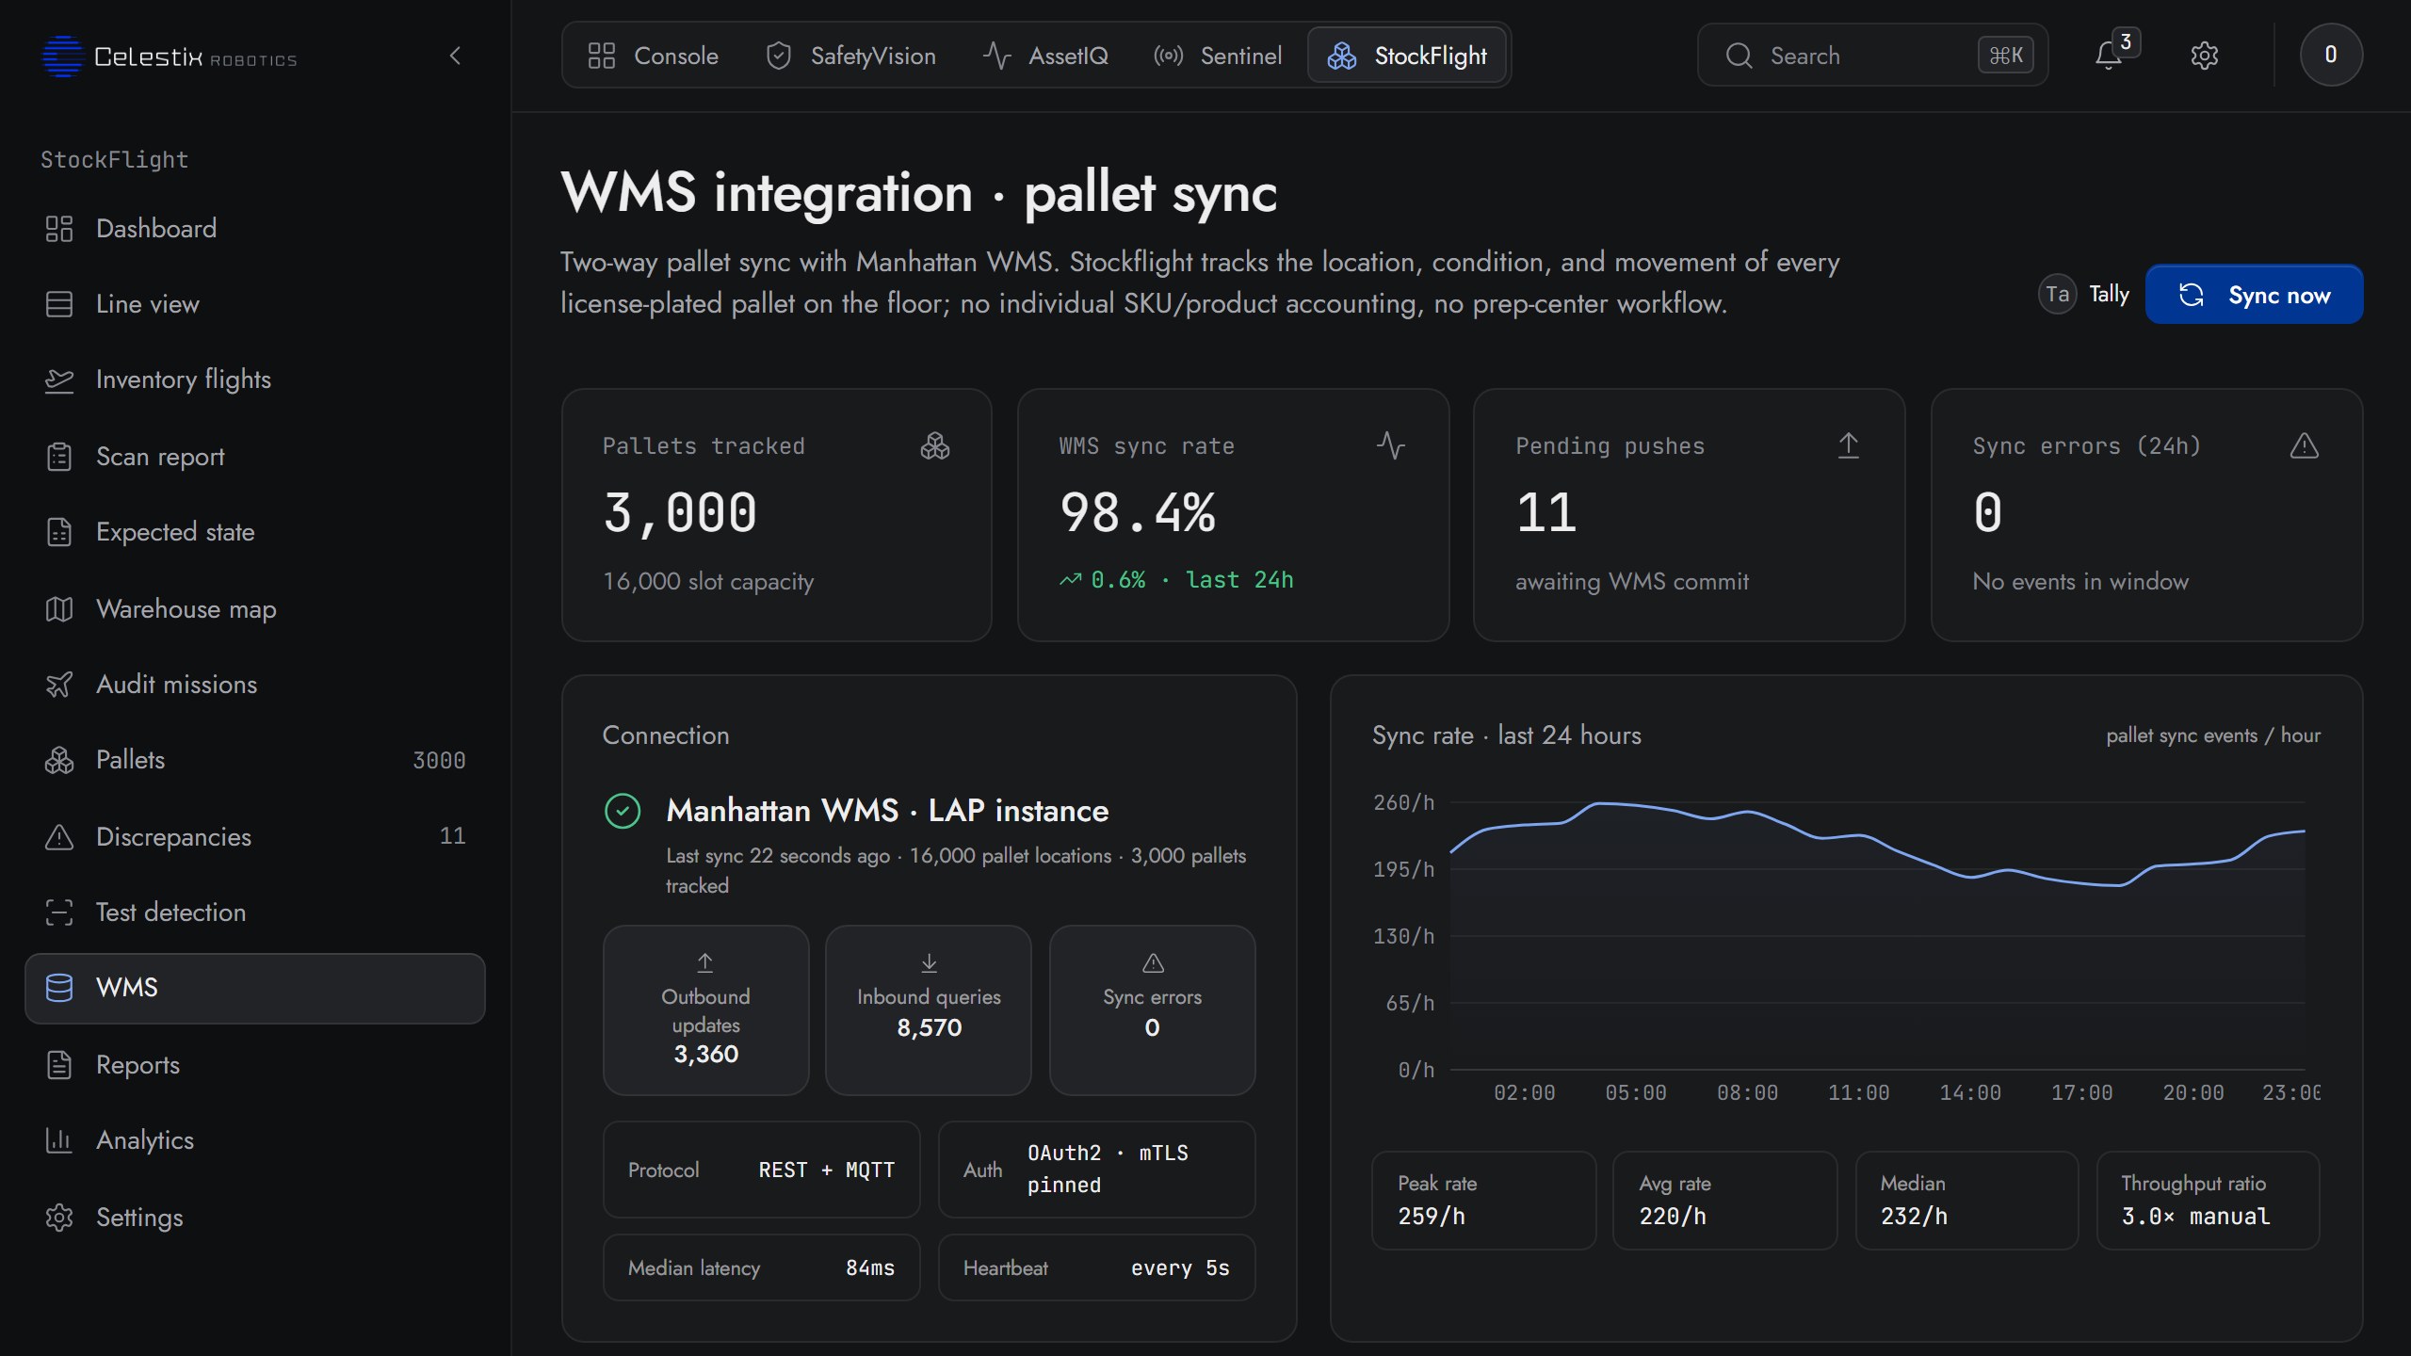Click the Inbound queries 8,570 value
Screen dimensions: 2411x1356
[x=929, y=1027]
